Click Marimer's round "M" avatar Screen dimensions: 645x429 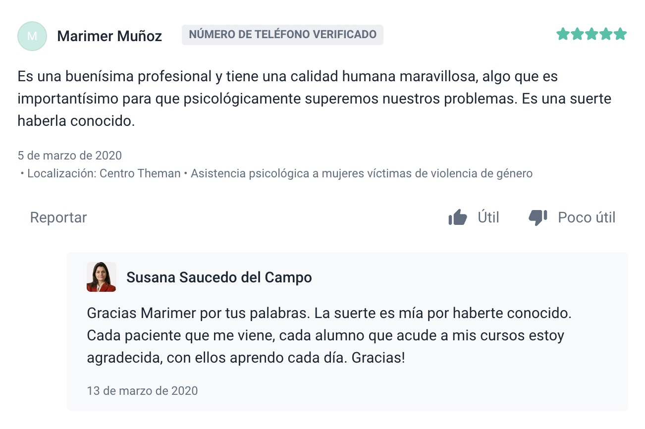(x=32, y=36)
